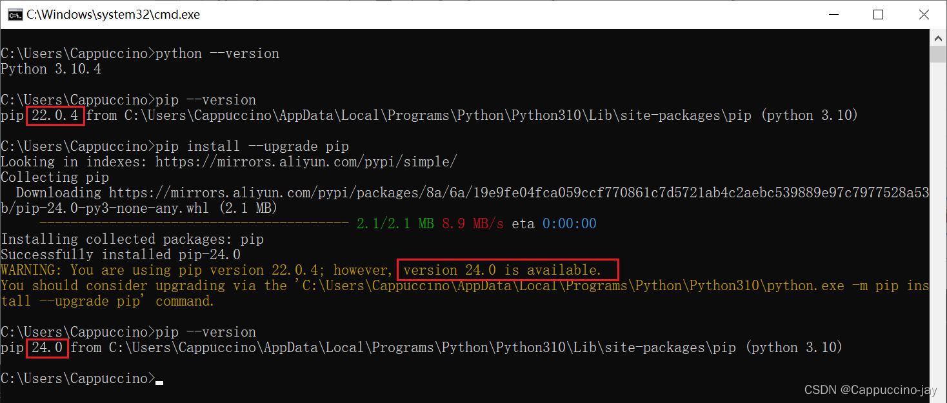The width and height of the screenshot is (947, 403).
Task: Click the 'Looking in indexes' aliyun URL line
Action: 229,162
